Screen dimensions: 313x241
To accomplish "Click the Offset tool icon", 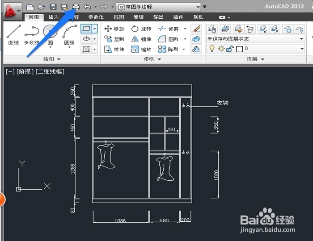I will pos(196,49).
